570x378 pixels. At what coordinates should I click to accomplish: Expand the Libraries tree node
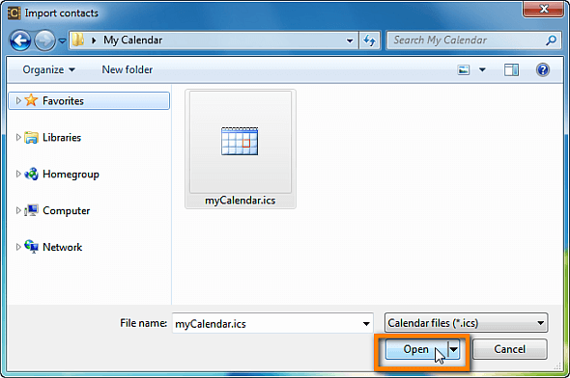[18, 137]
